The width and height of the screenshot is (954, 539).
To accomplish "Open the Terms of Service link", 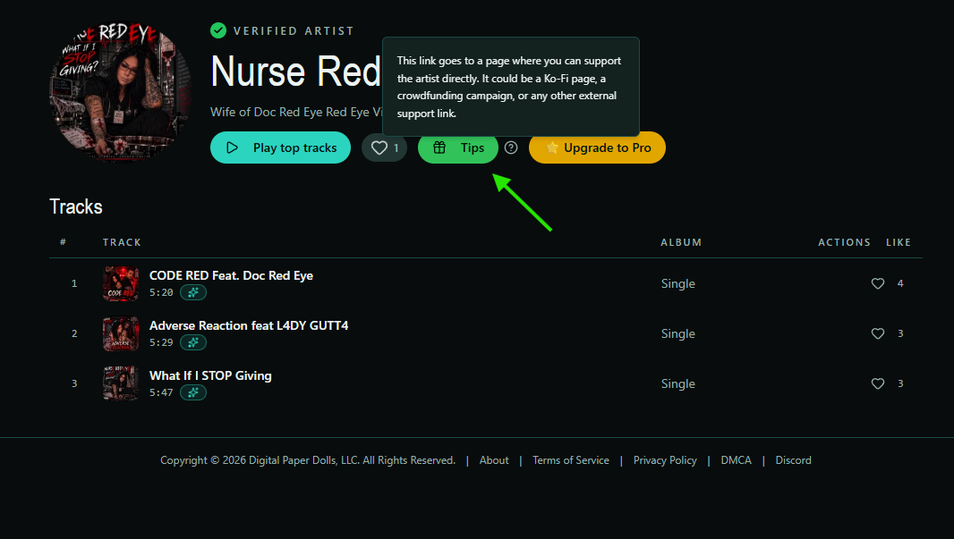I will [571, 460].
